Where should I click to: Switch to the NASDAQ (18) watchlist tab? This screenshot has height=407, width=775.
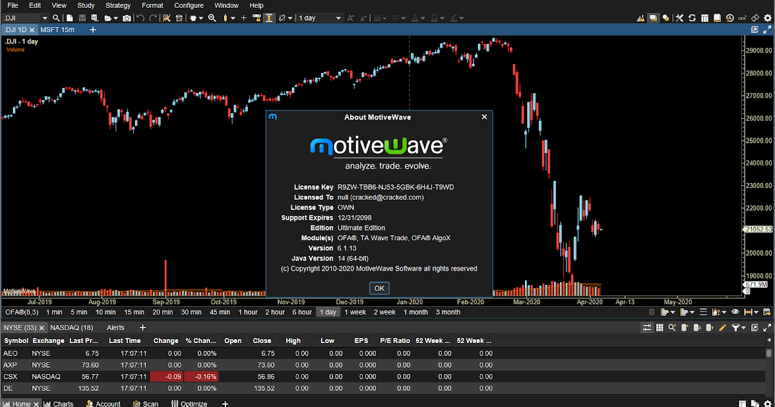(72, 328)
